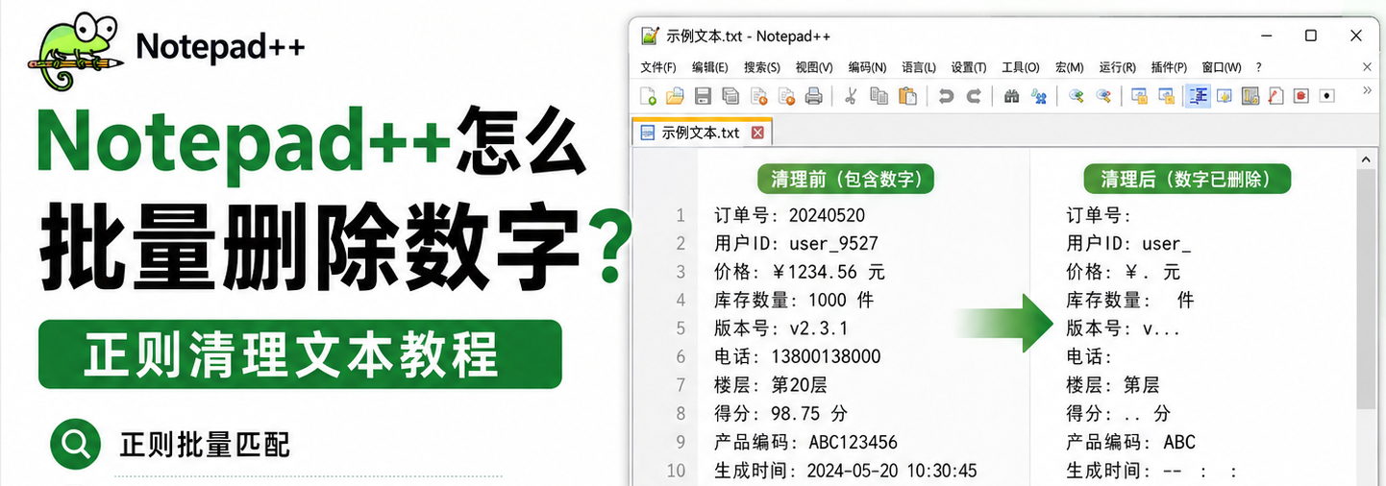Open the 语言(L) menu
The width and height of the screenshot is (1386, 486).
(919, 67)
